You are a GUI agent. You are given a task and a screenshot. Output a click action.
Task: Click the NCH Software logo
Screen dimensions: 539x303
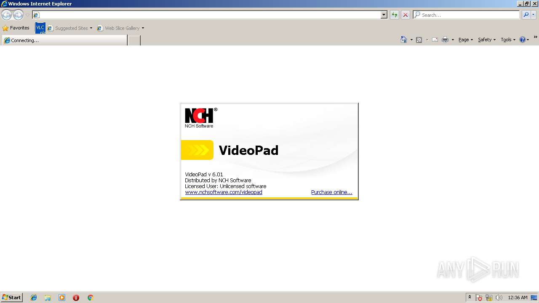tap(201, 118)
